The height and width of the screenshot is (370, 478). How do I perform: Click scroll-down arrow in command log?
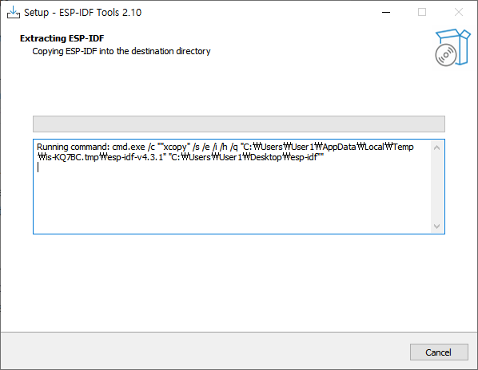pos(436,226)
